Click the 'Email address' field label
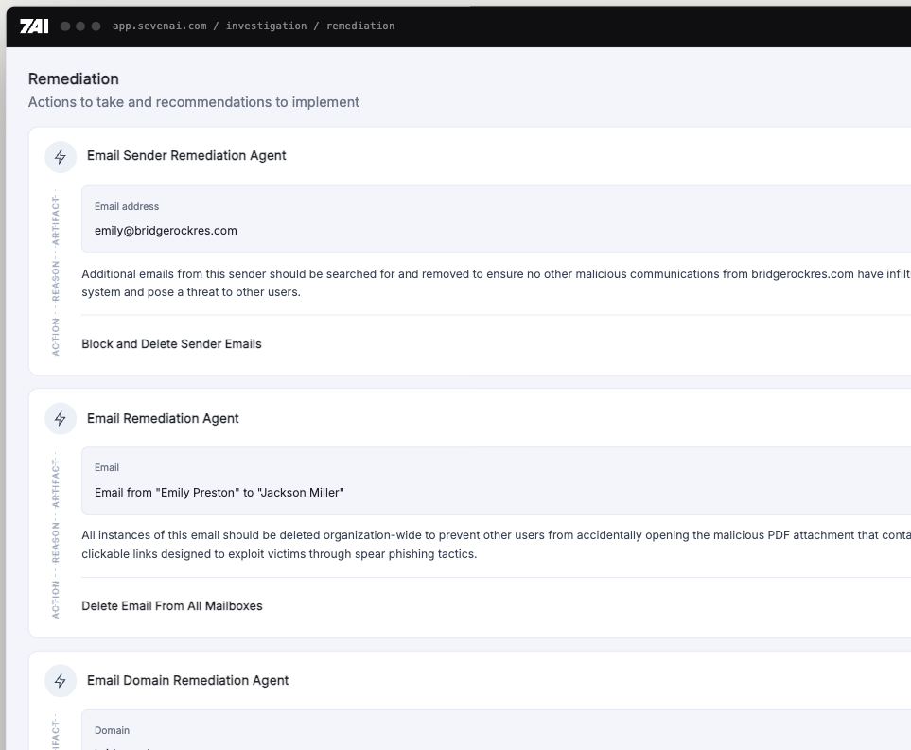Viewport: 911px width, 750px height. tap(127, 207)
